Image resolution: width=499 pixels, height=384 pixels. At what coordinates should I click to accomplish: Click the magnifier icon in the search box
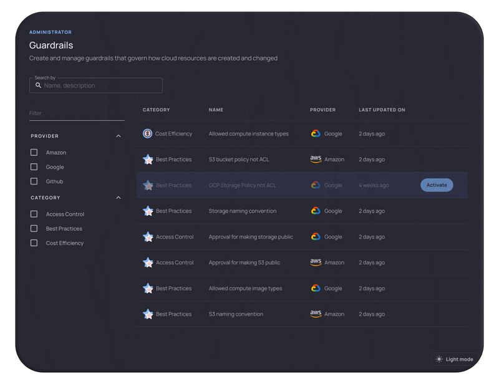tap(38, 85)
